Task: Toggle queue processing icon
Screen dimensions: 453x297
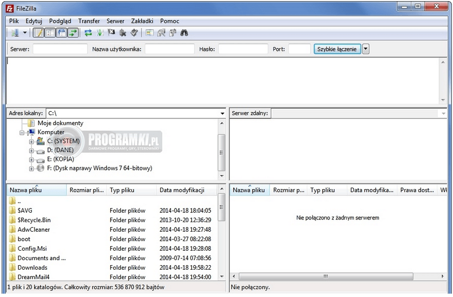Action: [x=100, y=33]
